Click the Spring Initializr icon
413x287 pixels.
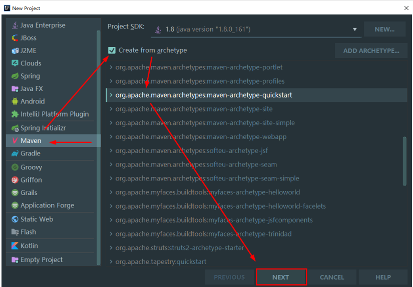coord(15,128)
